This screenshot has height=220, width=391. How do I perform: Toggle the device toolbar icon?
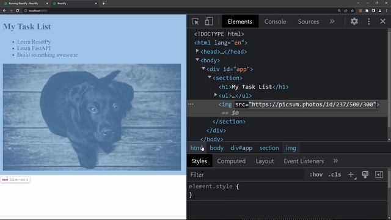[209, 21]
